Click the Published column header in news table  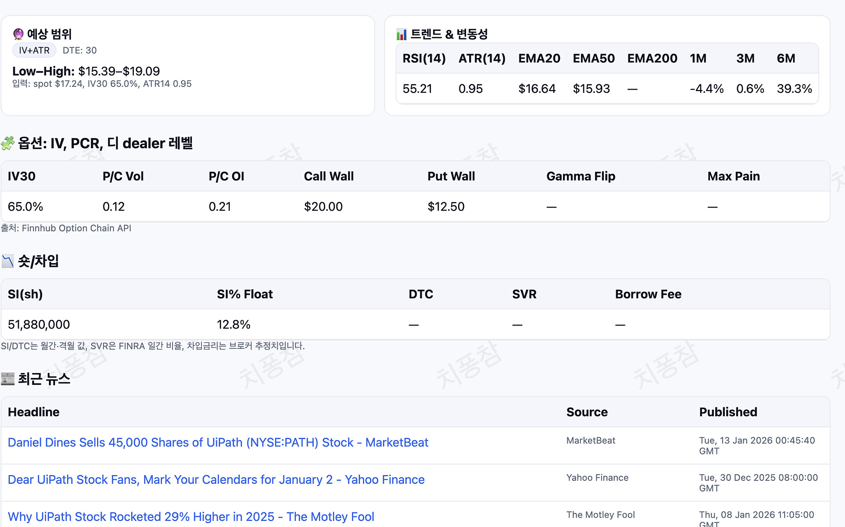(x=728, y=412)
